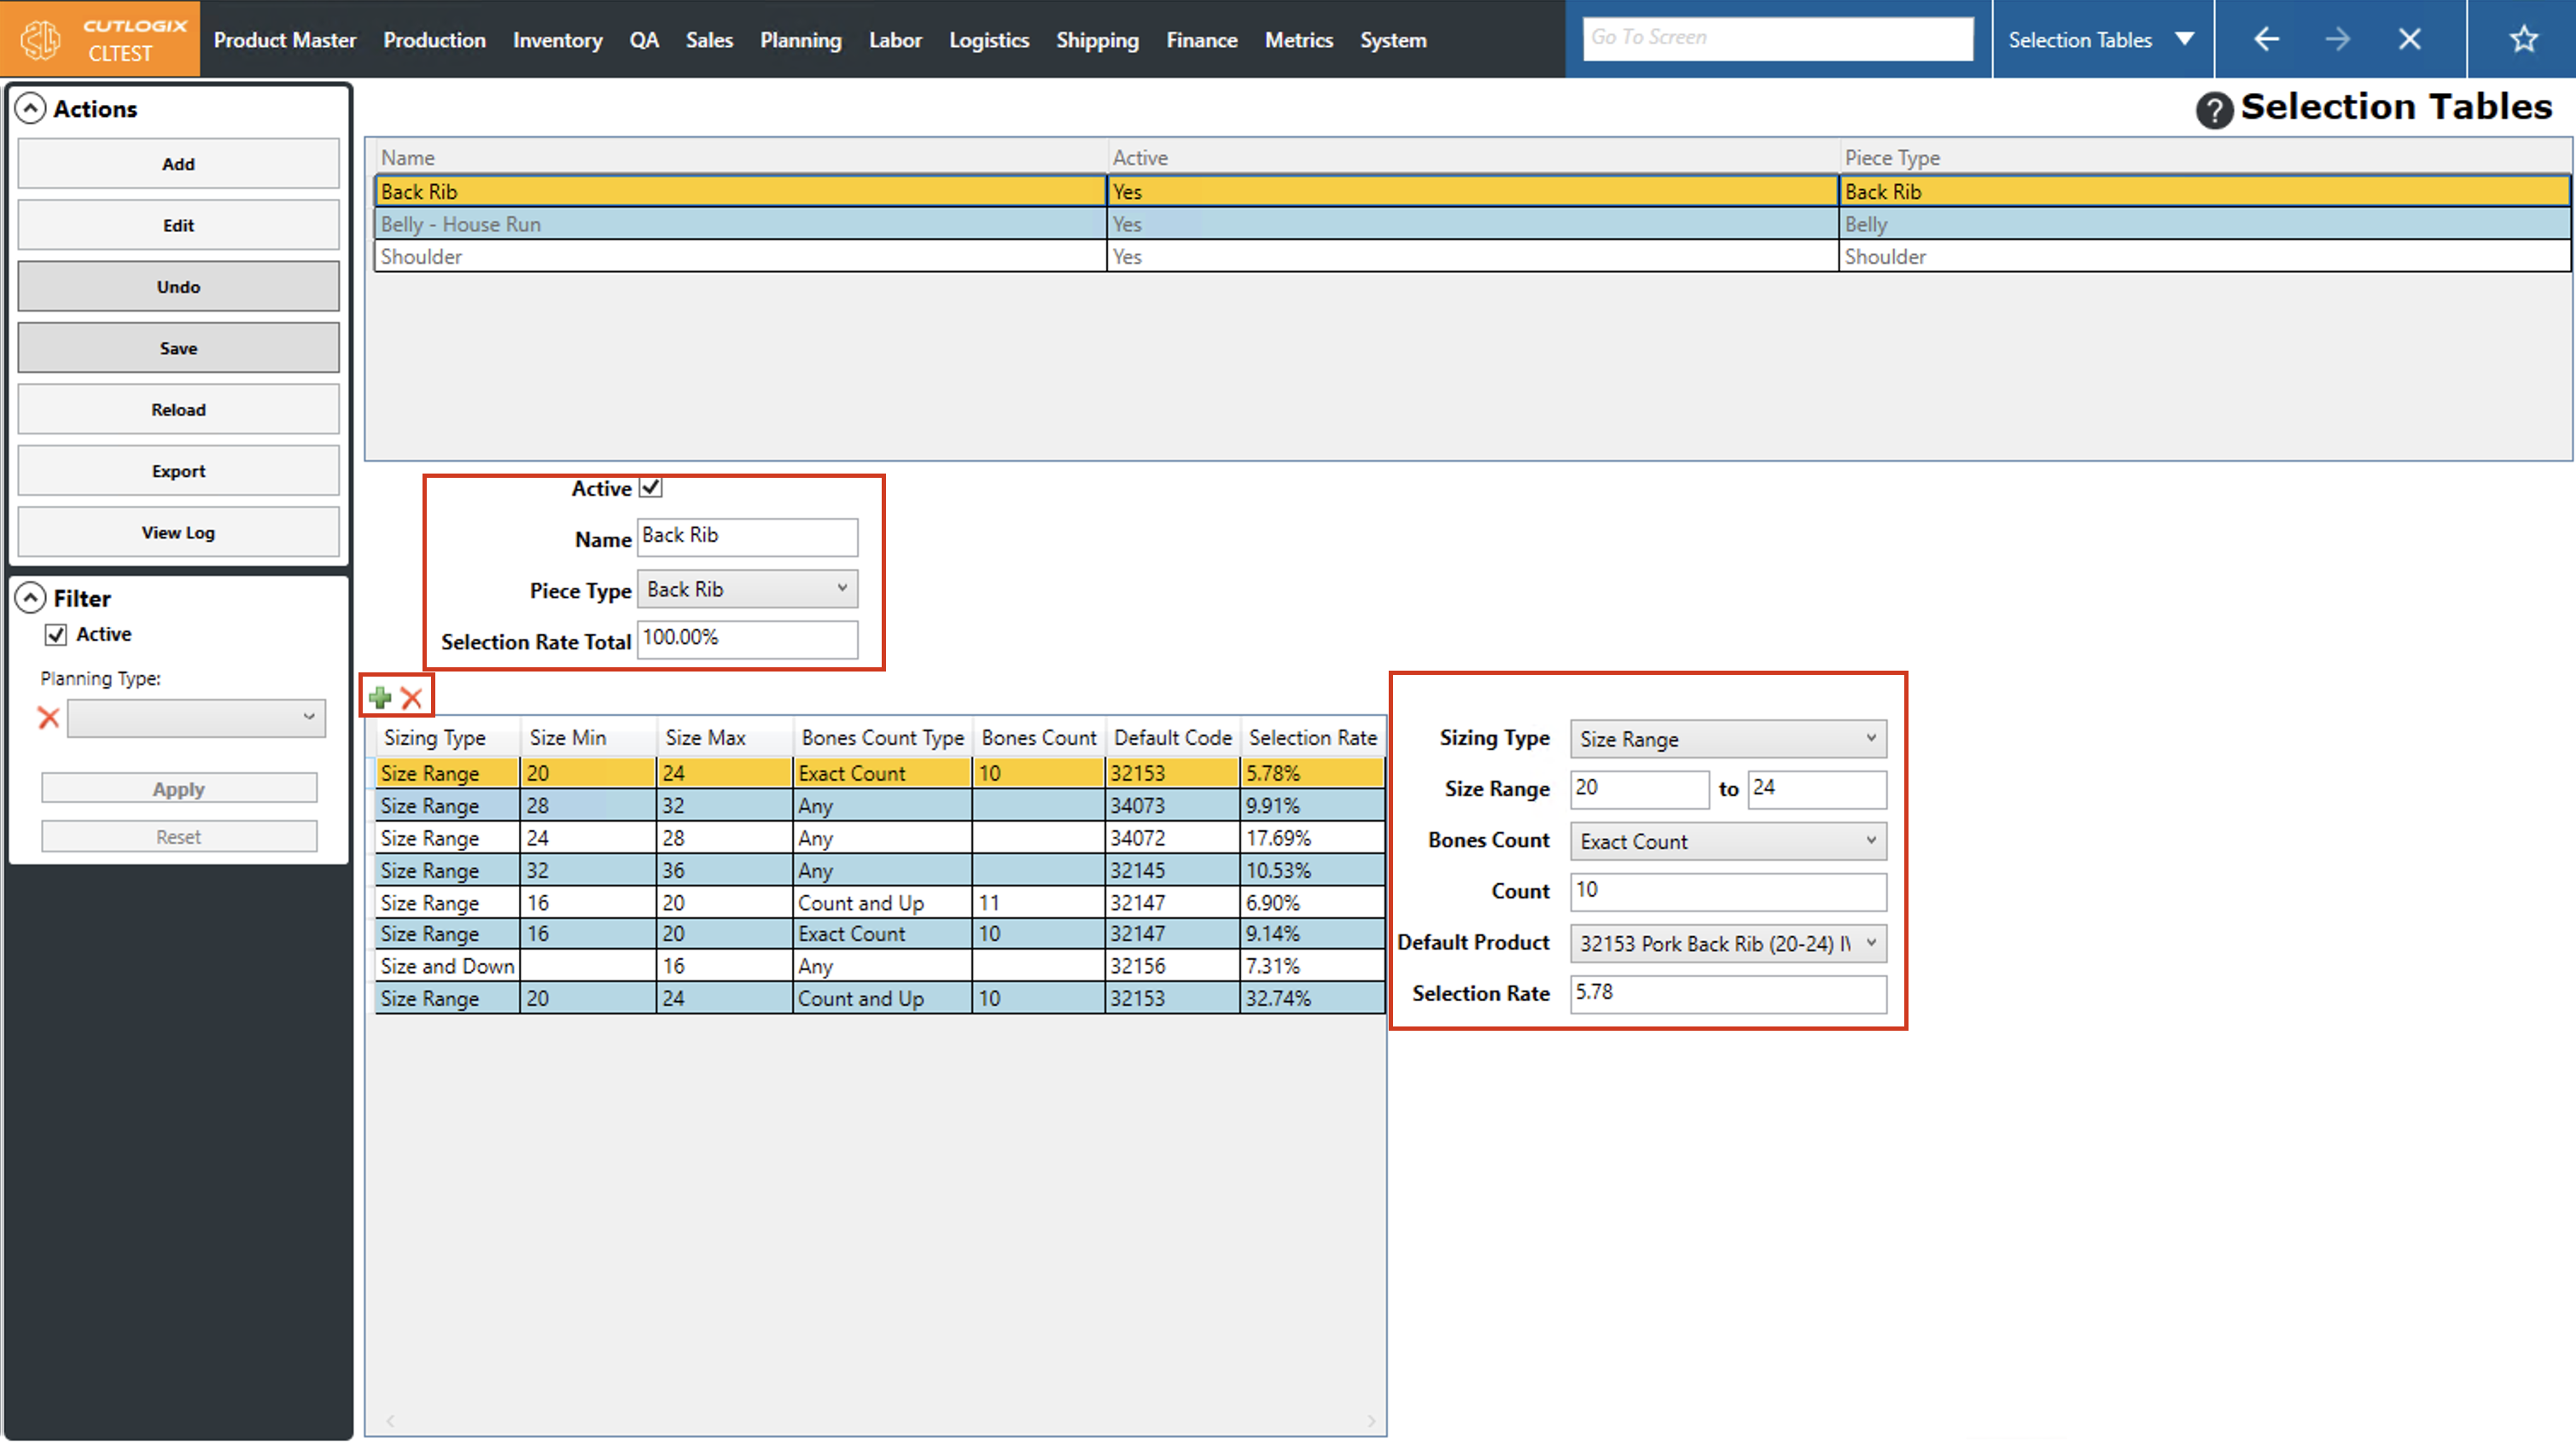
Task: Click the favorite star icon
Action: click(x=2523, y=39)
